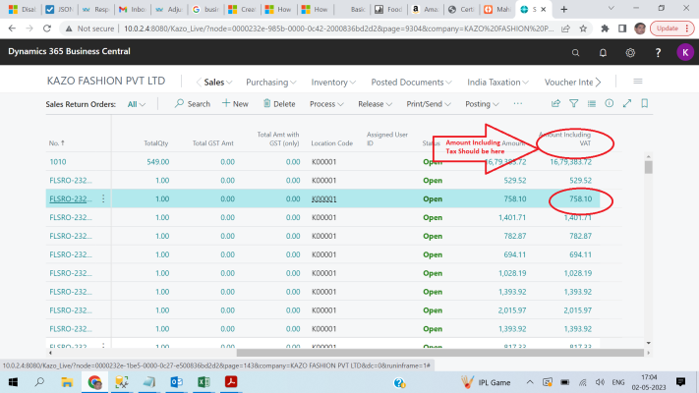This screenshot has height=393, width=699.
Task: Open the Posting dropdown
Action: (482, 104)
